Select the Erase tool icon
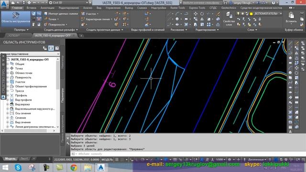The width and height of the screenshot is (306, 172). coord(218,14)
